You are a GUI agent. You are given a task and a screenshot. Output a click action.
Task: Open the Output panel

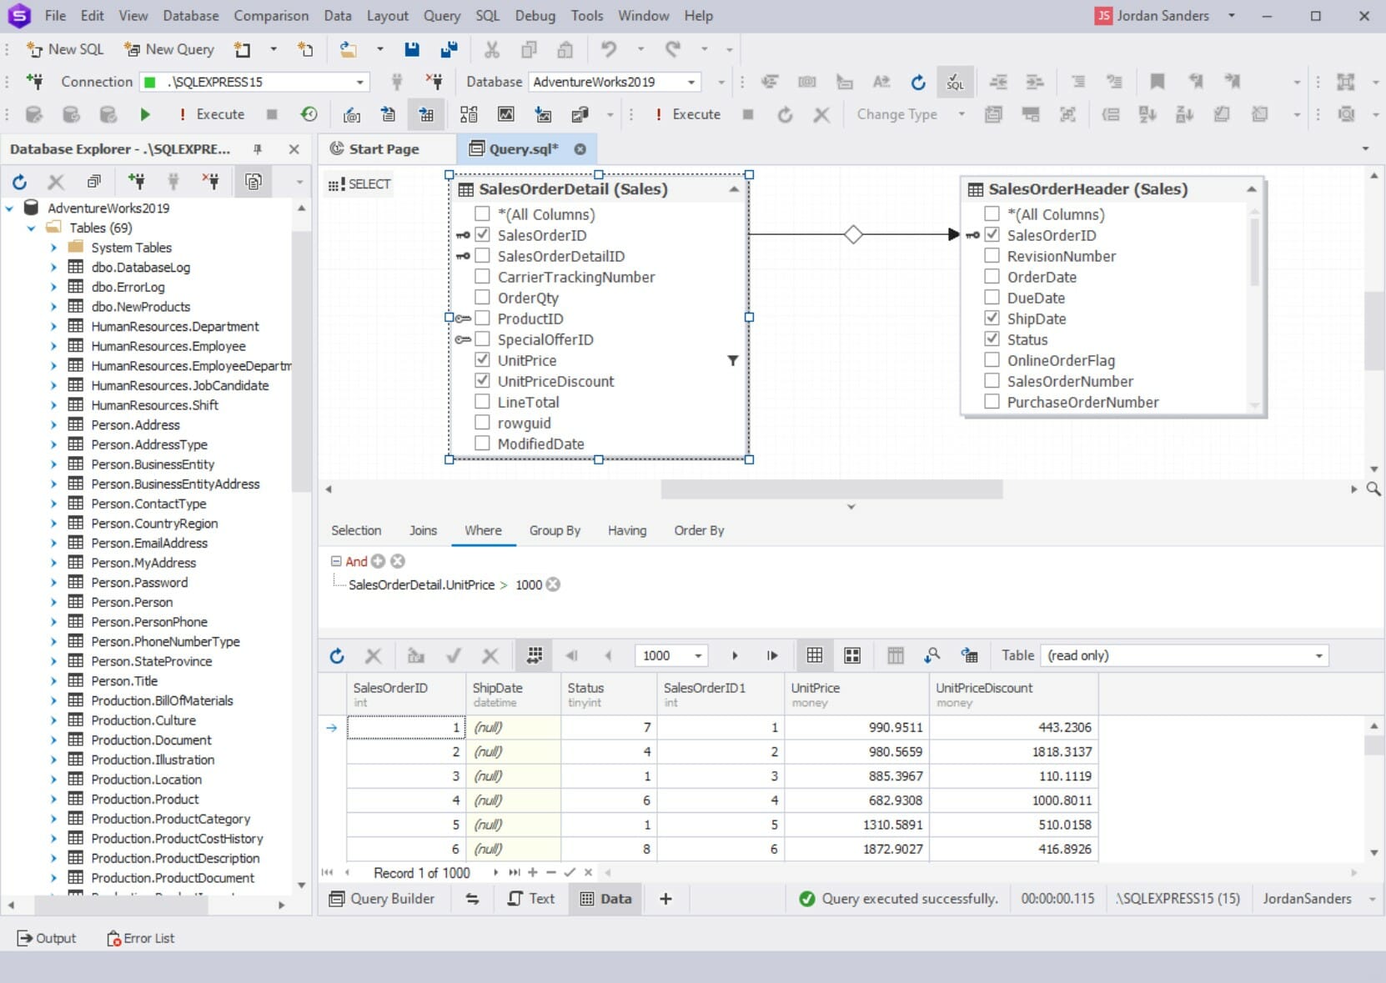coord(47,938)
